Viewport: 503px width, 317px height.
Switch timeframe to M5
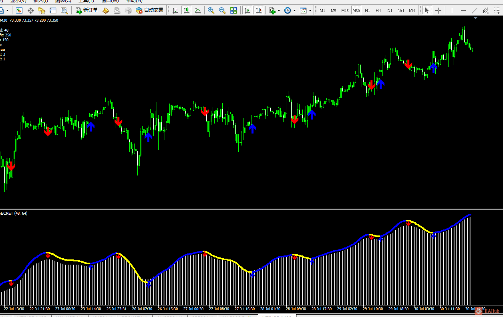(333, 10)
